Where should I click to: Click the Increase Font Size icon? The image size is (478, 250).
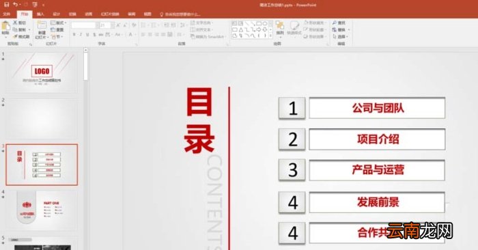[118, 25]
